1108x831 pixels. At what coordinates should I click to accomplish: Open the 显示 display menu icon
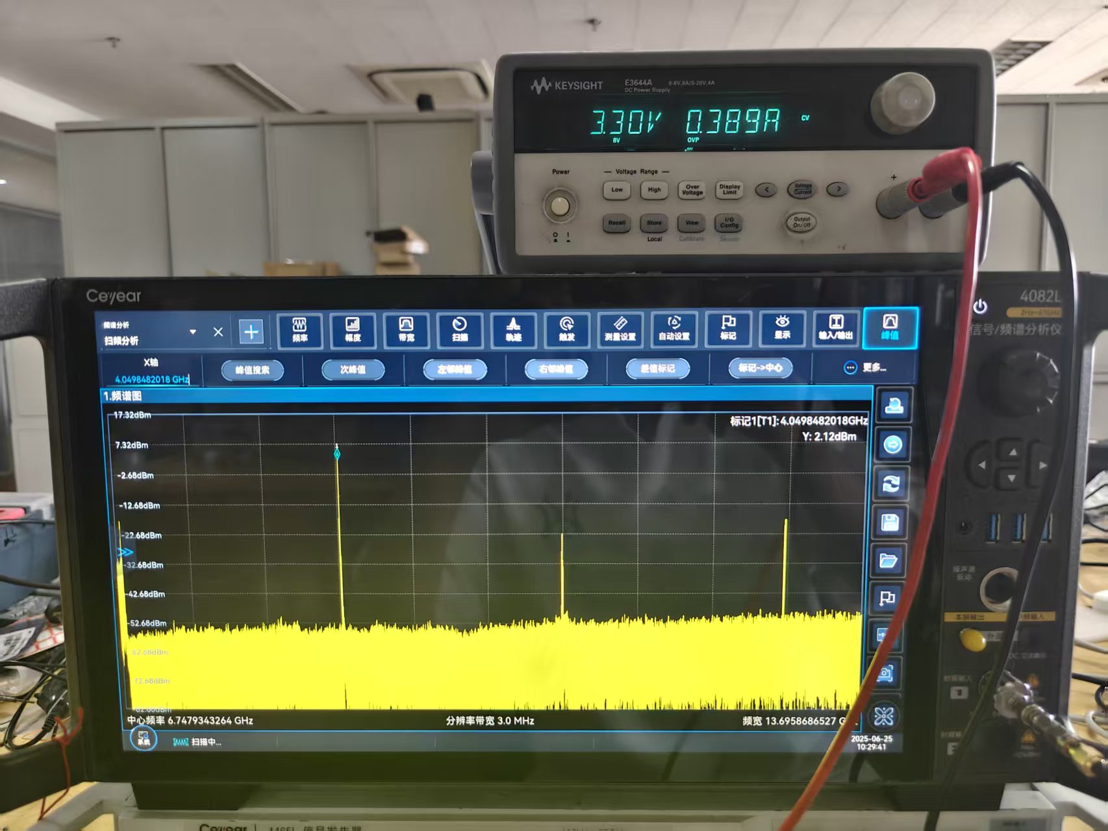click(782, 328)
